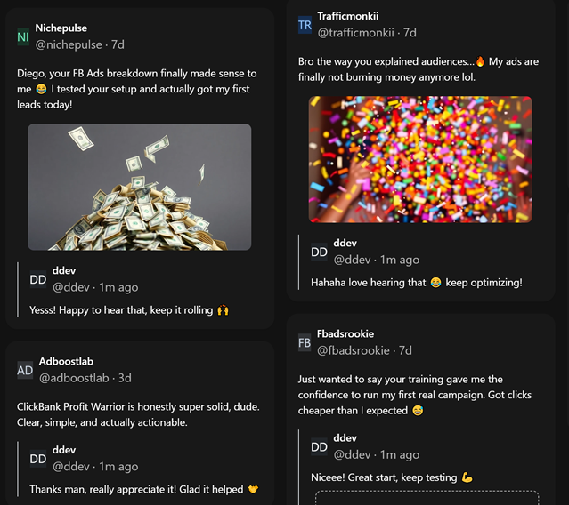Open the money pile image
This screenshot has height=505, width=569.
[x=139, y=187]
